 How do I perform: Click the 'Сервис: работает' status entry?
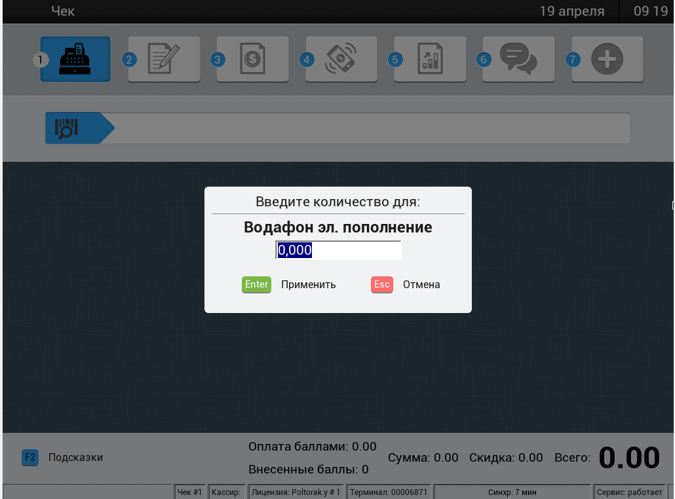tap(630, 492)
